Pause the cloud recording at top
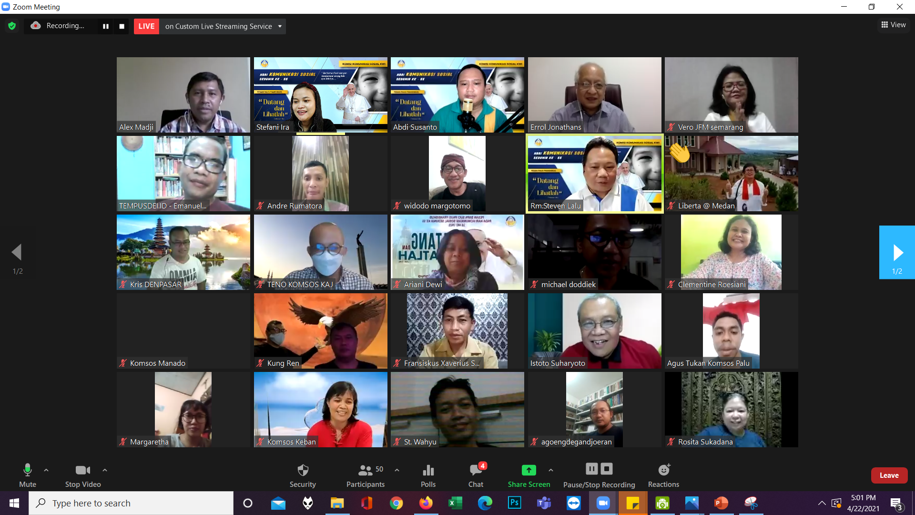Screen dimensions: 915x515 click(106, 26)
